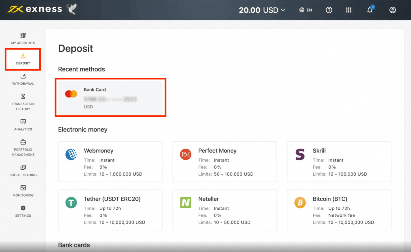Screen dimensions: 411x252
Task: Choose Perfect Money deposit method
Action: [x=225, y=162]
